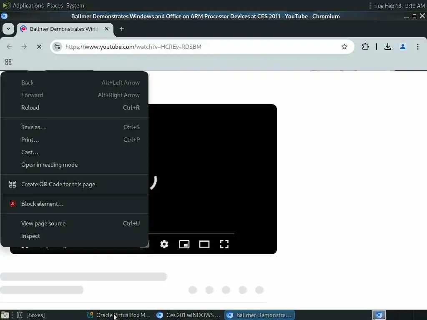Stop loading the page with X button
The height and width of the screenshot is (320, 427).
(39, 47)
